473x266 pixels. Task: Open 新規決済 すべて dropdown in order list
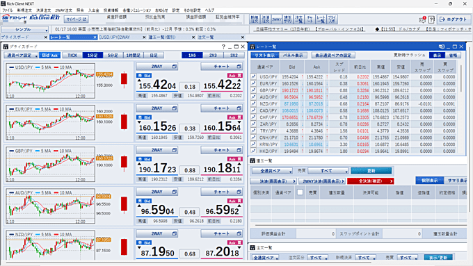[366, 258]
